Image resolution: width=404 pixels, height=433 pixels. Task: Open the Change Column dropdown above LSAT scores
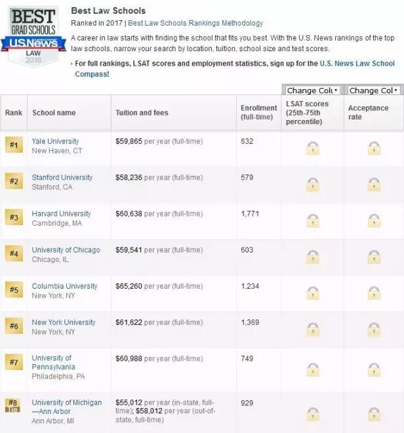(312, 91)
